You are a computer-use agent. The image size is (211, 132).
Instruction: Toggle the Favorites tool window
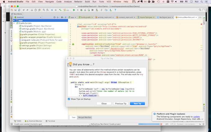coord(11,112)
